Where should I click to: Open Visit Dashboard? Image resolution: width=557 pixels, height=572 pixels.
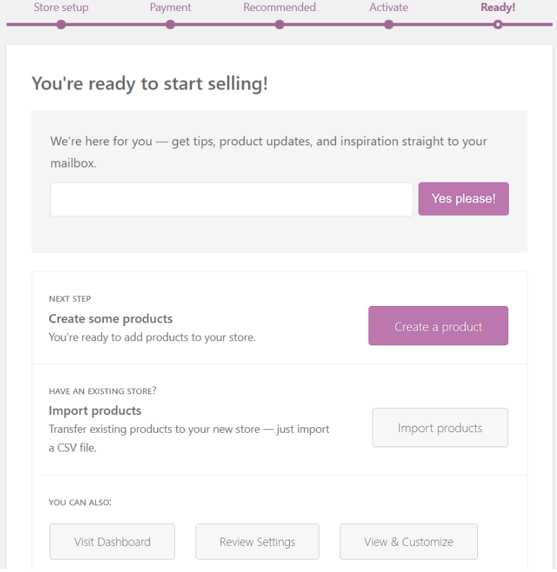[112, 542]
